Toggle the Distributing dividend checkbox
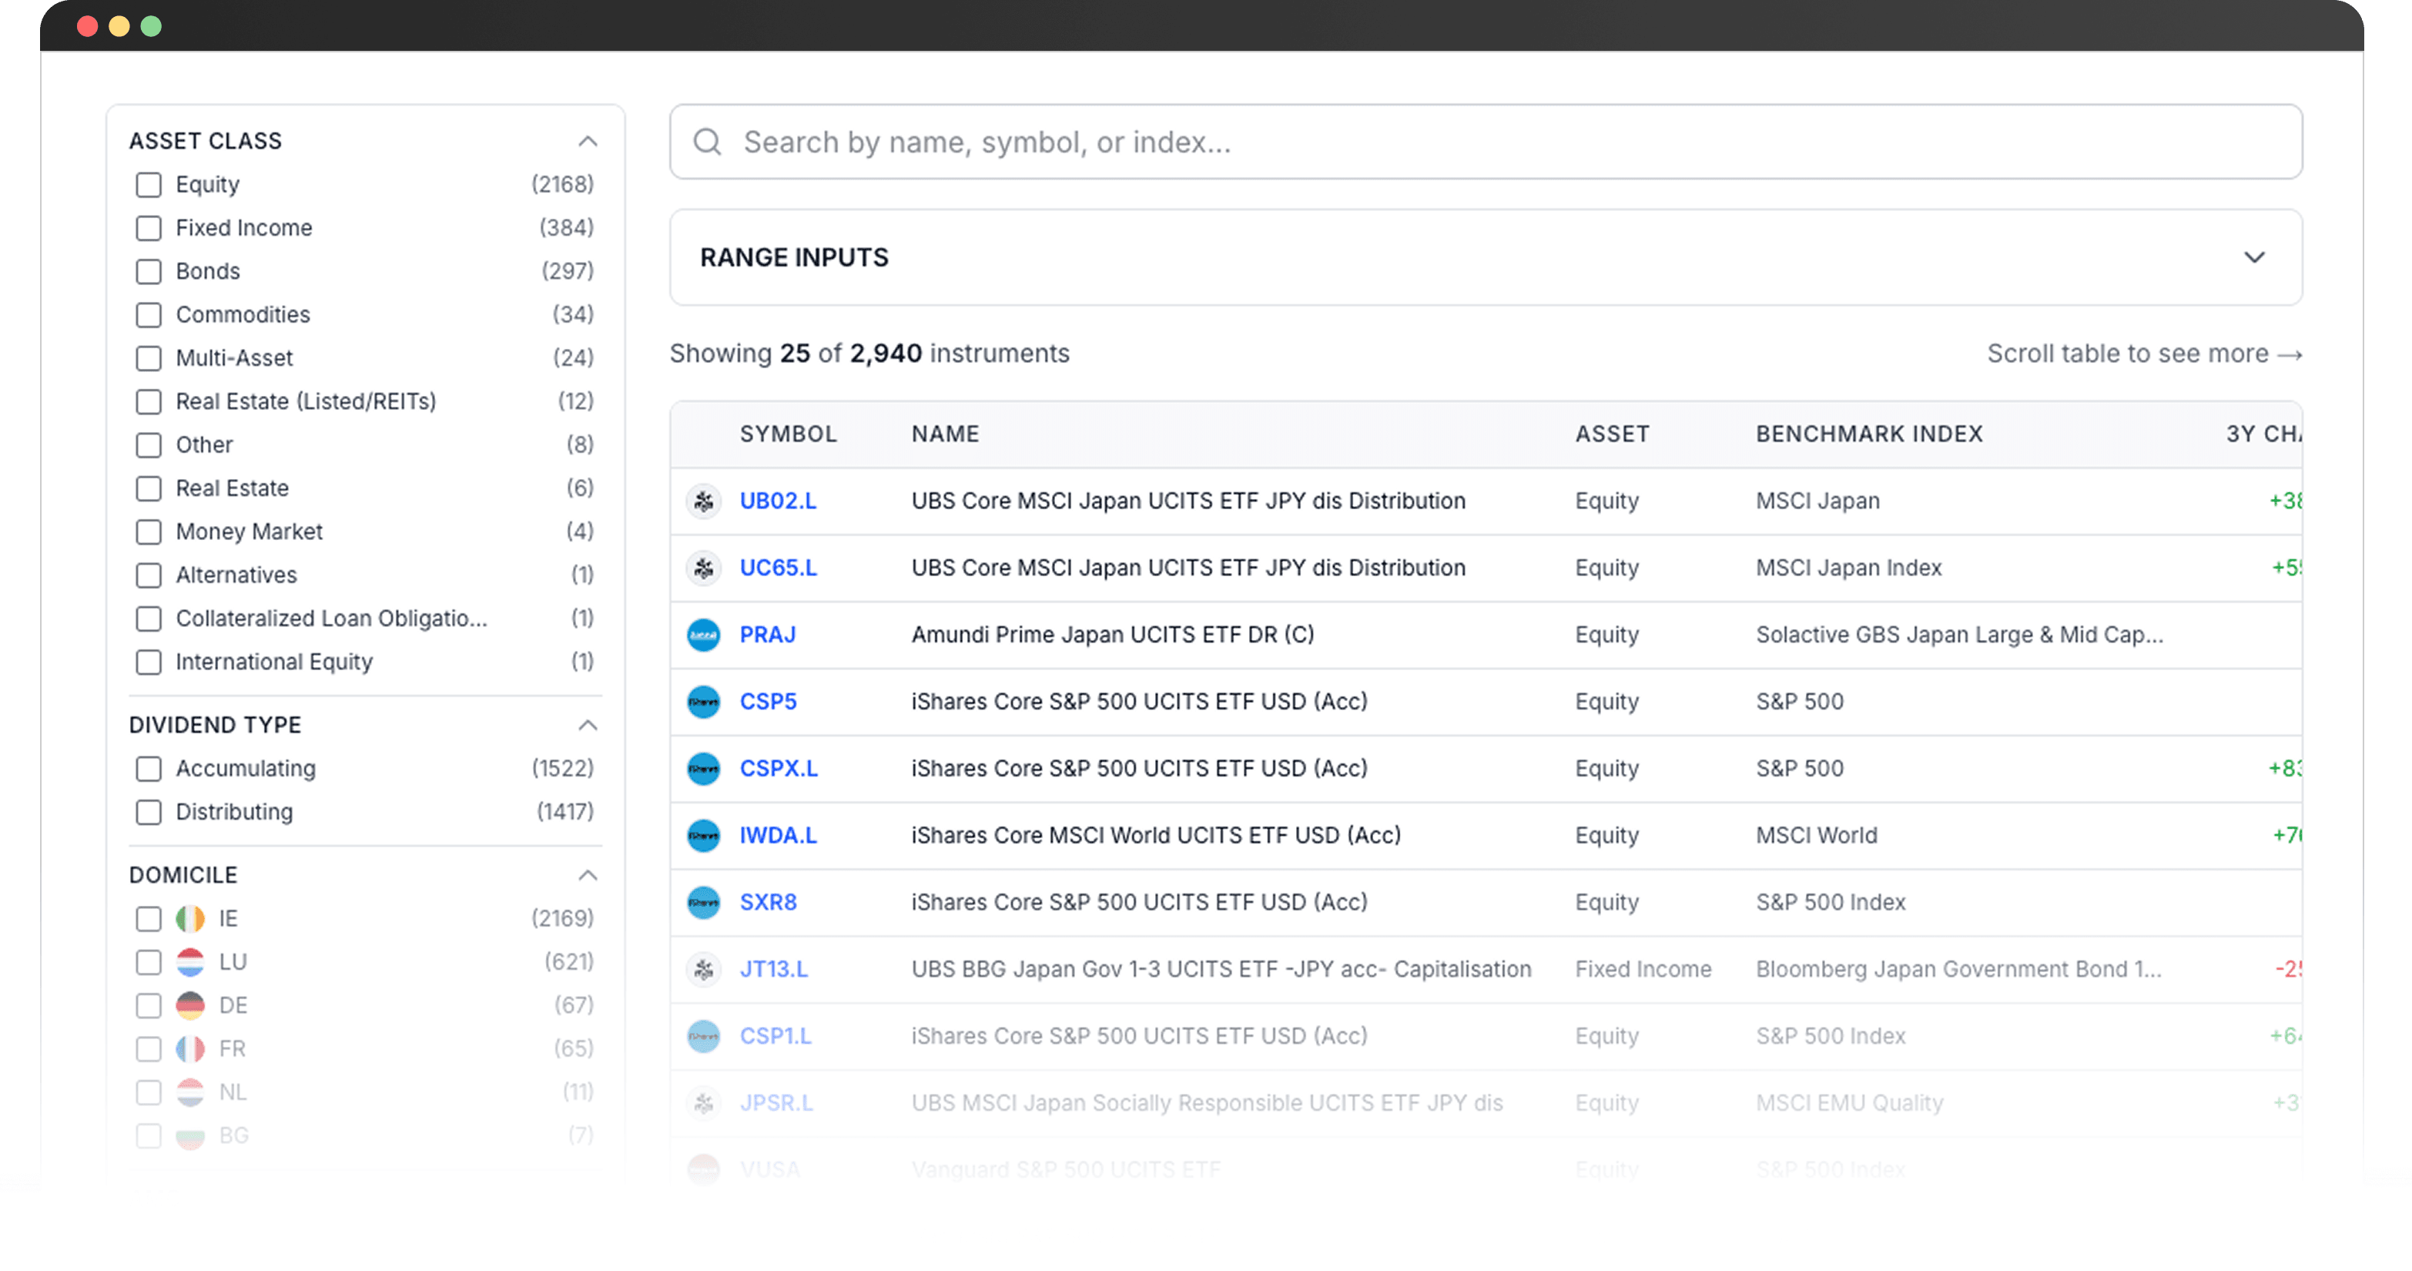The width and height of the screenshot is (2412, 1271). tap(149, 812)
